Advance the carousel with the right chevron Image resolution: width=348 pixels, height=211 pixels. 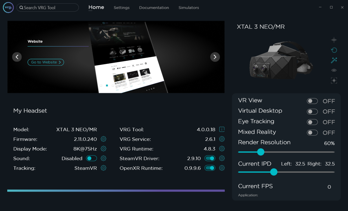tap(215, 57)
